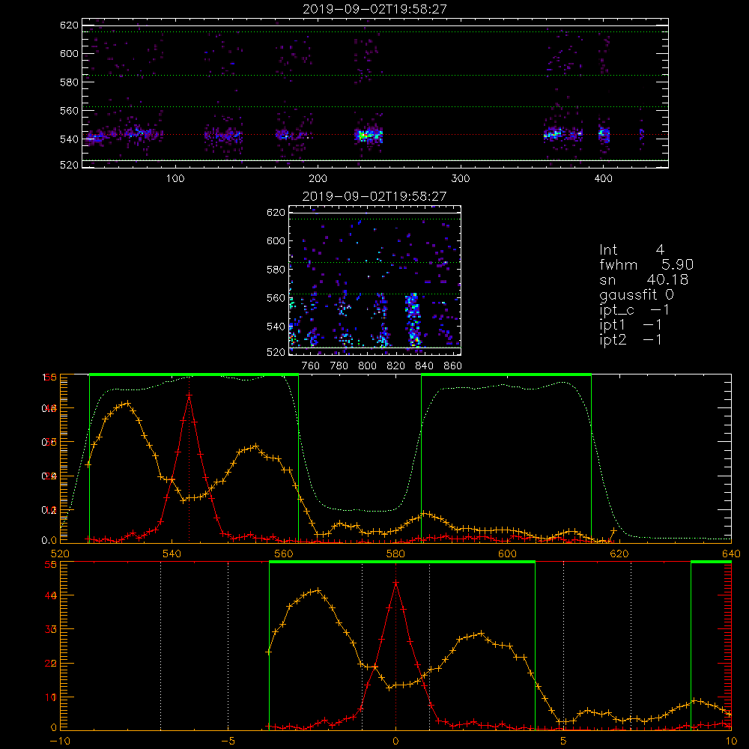Click the 'gaussfit 0' parameter line
This screenshot has height=749, width=749.
click(x=636, y=294)
